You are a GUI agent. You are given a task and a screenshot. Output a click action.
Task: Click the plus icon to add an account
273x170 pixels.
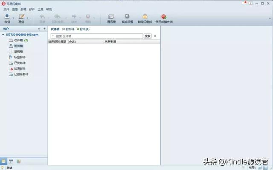[x=44, y=29]
